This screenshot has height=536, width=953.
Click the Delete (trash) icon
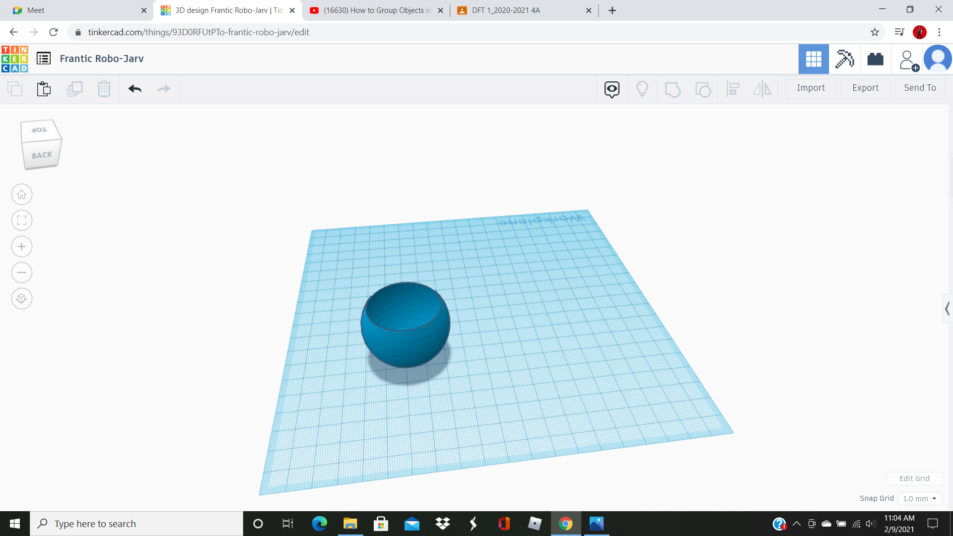[x=104, y=89]
